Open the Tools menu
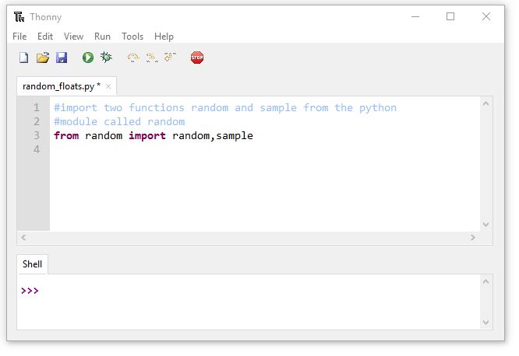The image size is (519, 356). (132, 37)
